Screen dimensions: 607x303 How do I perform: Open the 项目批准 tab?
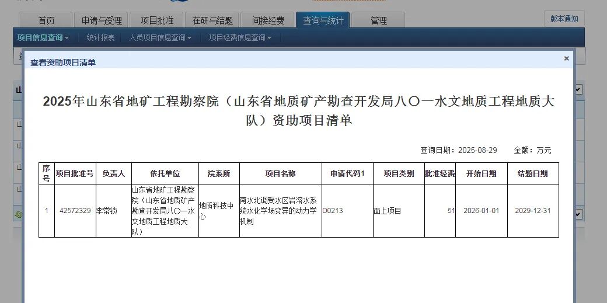click(x=157, y=20)
